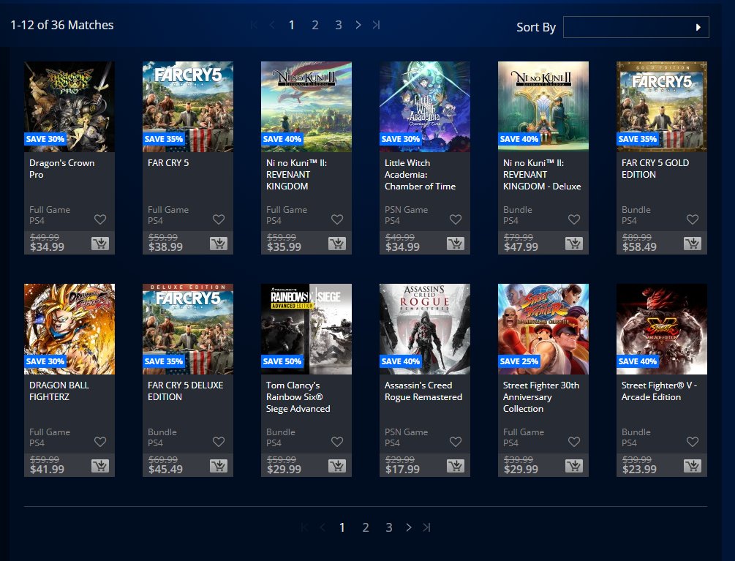Click previous page arrow in top pagination
The height and width of the screenshot is (561, 735).
272,25
